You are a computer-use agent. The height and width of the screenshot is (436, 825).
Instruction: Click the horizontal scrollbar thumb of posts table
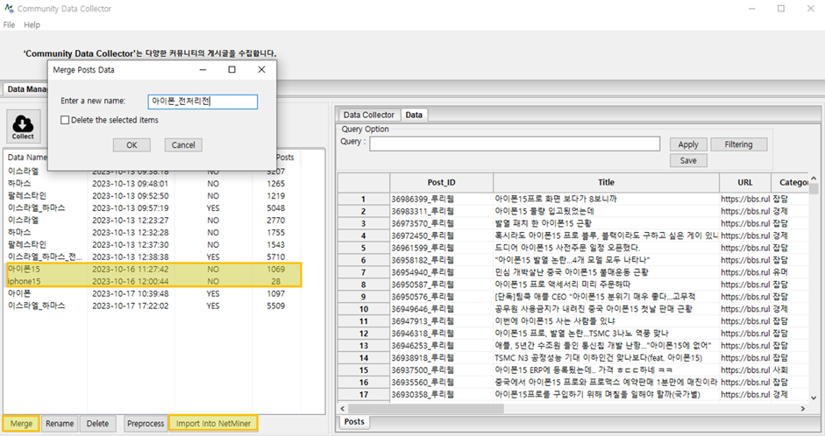(426, 408)
